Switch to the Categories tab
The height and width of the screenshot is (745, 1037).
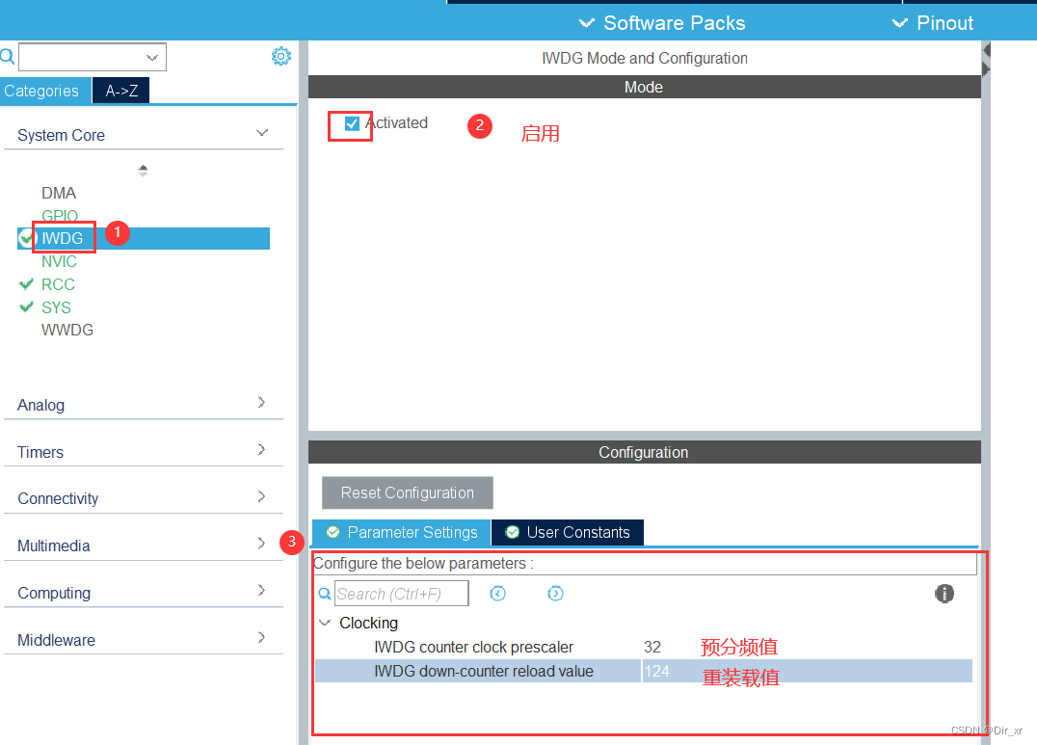click(45, 91)
